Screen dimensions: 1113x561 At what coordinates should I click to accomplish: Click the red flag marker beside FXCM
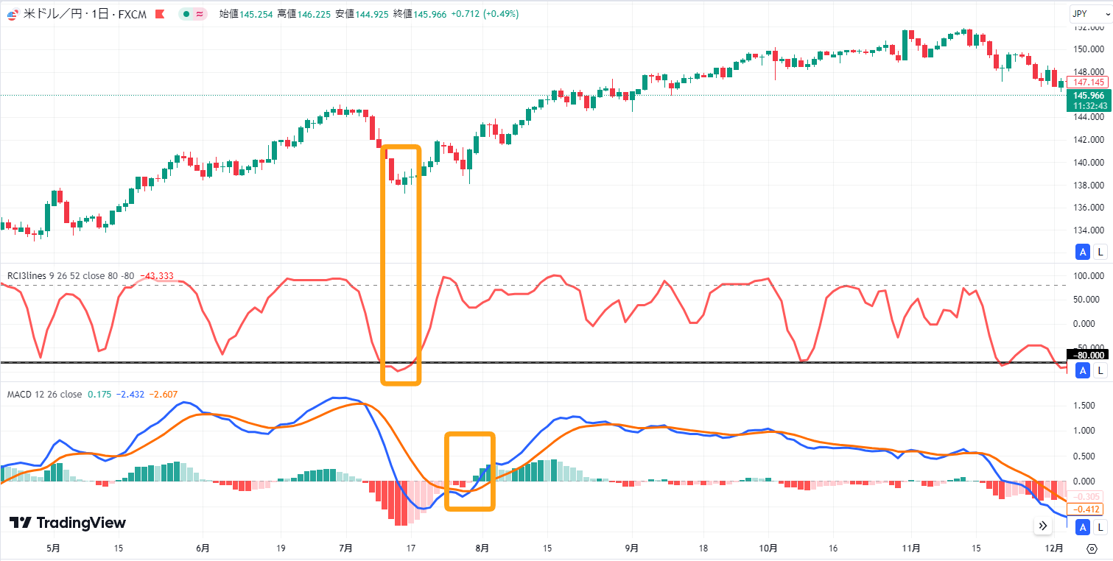point(160,14)
